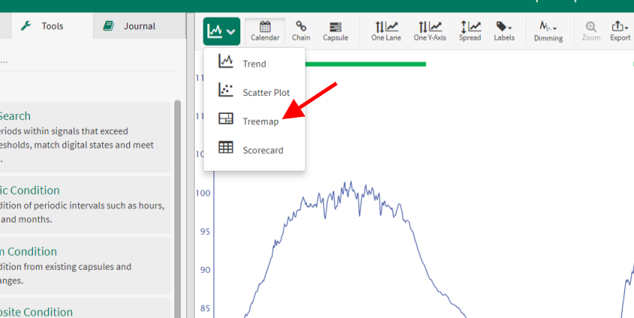The width and height of the screenshot is (634, 318).
Task: Select Scorecard view option
Action: tap(262, 150)
